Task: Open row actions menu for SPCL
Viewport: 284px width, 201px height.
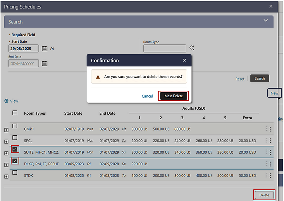Action: click(270, 141)
